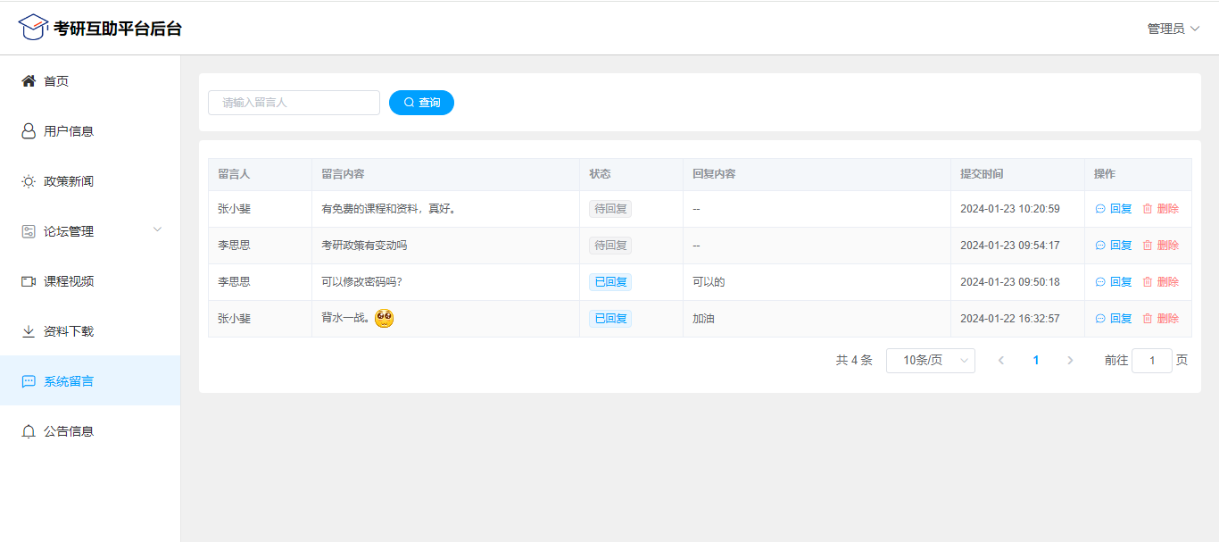This screenshot has width=1219, height=542.
Task: Click the next page arrow in pagination
Action: pyautogui.click(x=1070, y=361)
